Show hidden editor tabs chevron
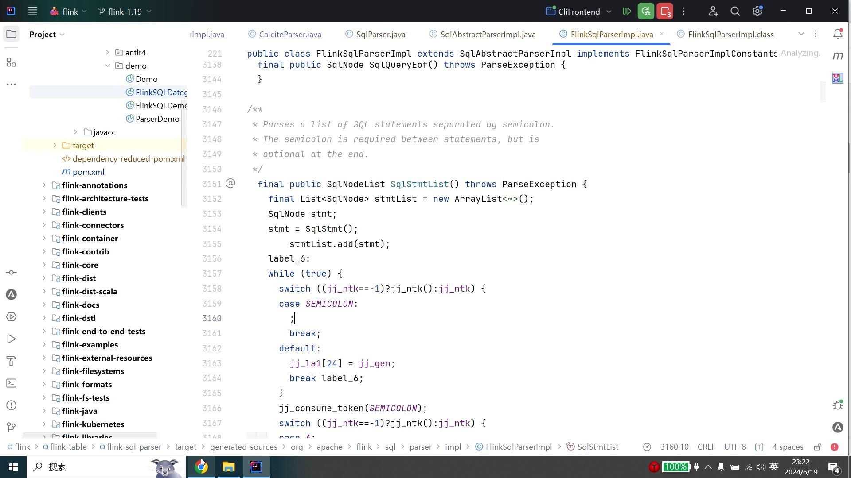 pyautogui.click(x=801, y=34)
